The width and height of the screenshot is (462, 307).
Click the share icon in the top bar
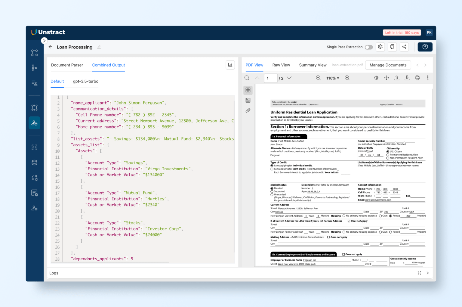404,47
